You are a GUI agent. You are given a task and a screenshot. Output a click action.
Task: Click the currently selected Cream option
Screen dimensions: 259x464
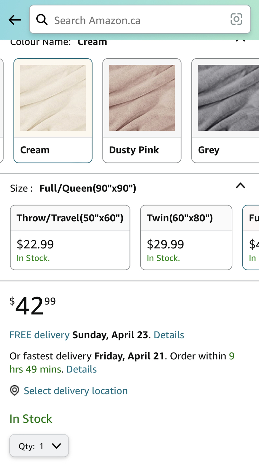tap(53, 110)
